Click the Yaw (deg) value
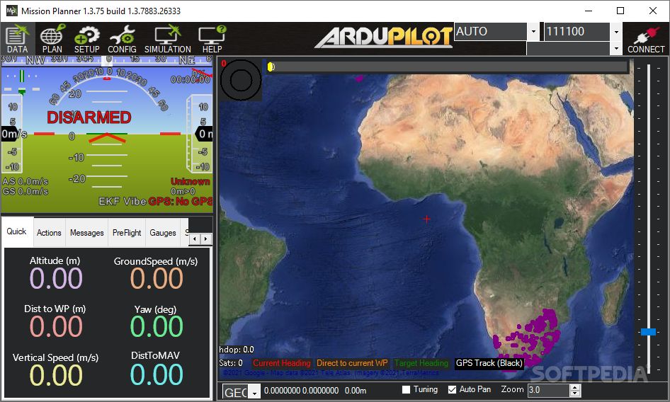Viewport: 670px width, 402px height. [157, 327]
